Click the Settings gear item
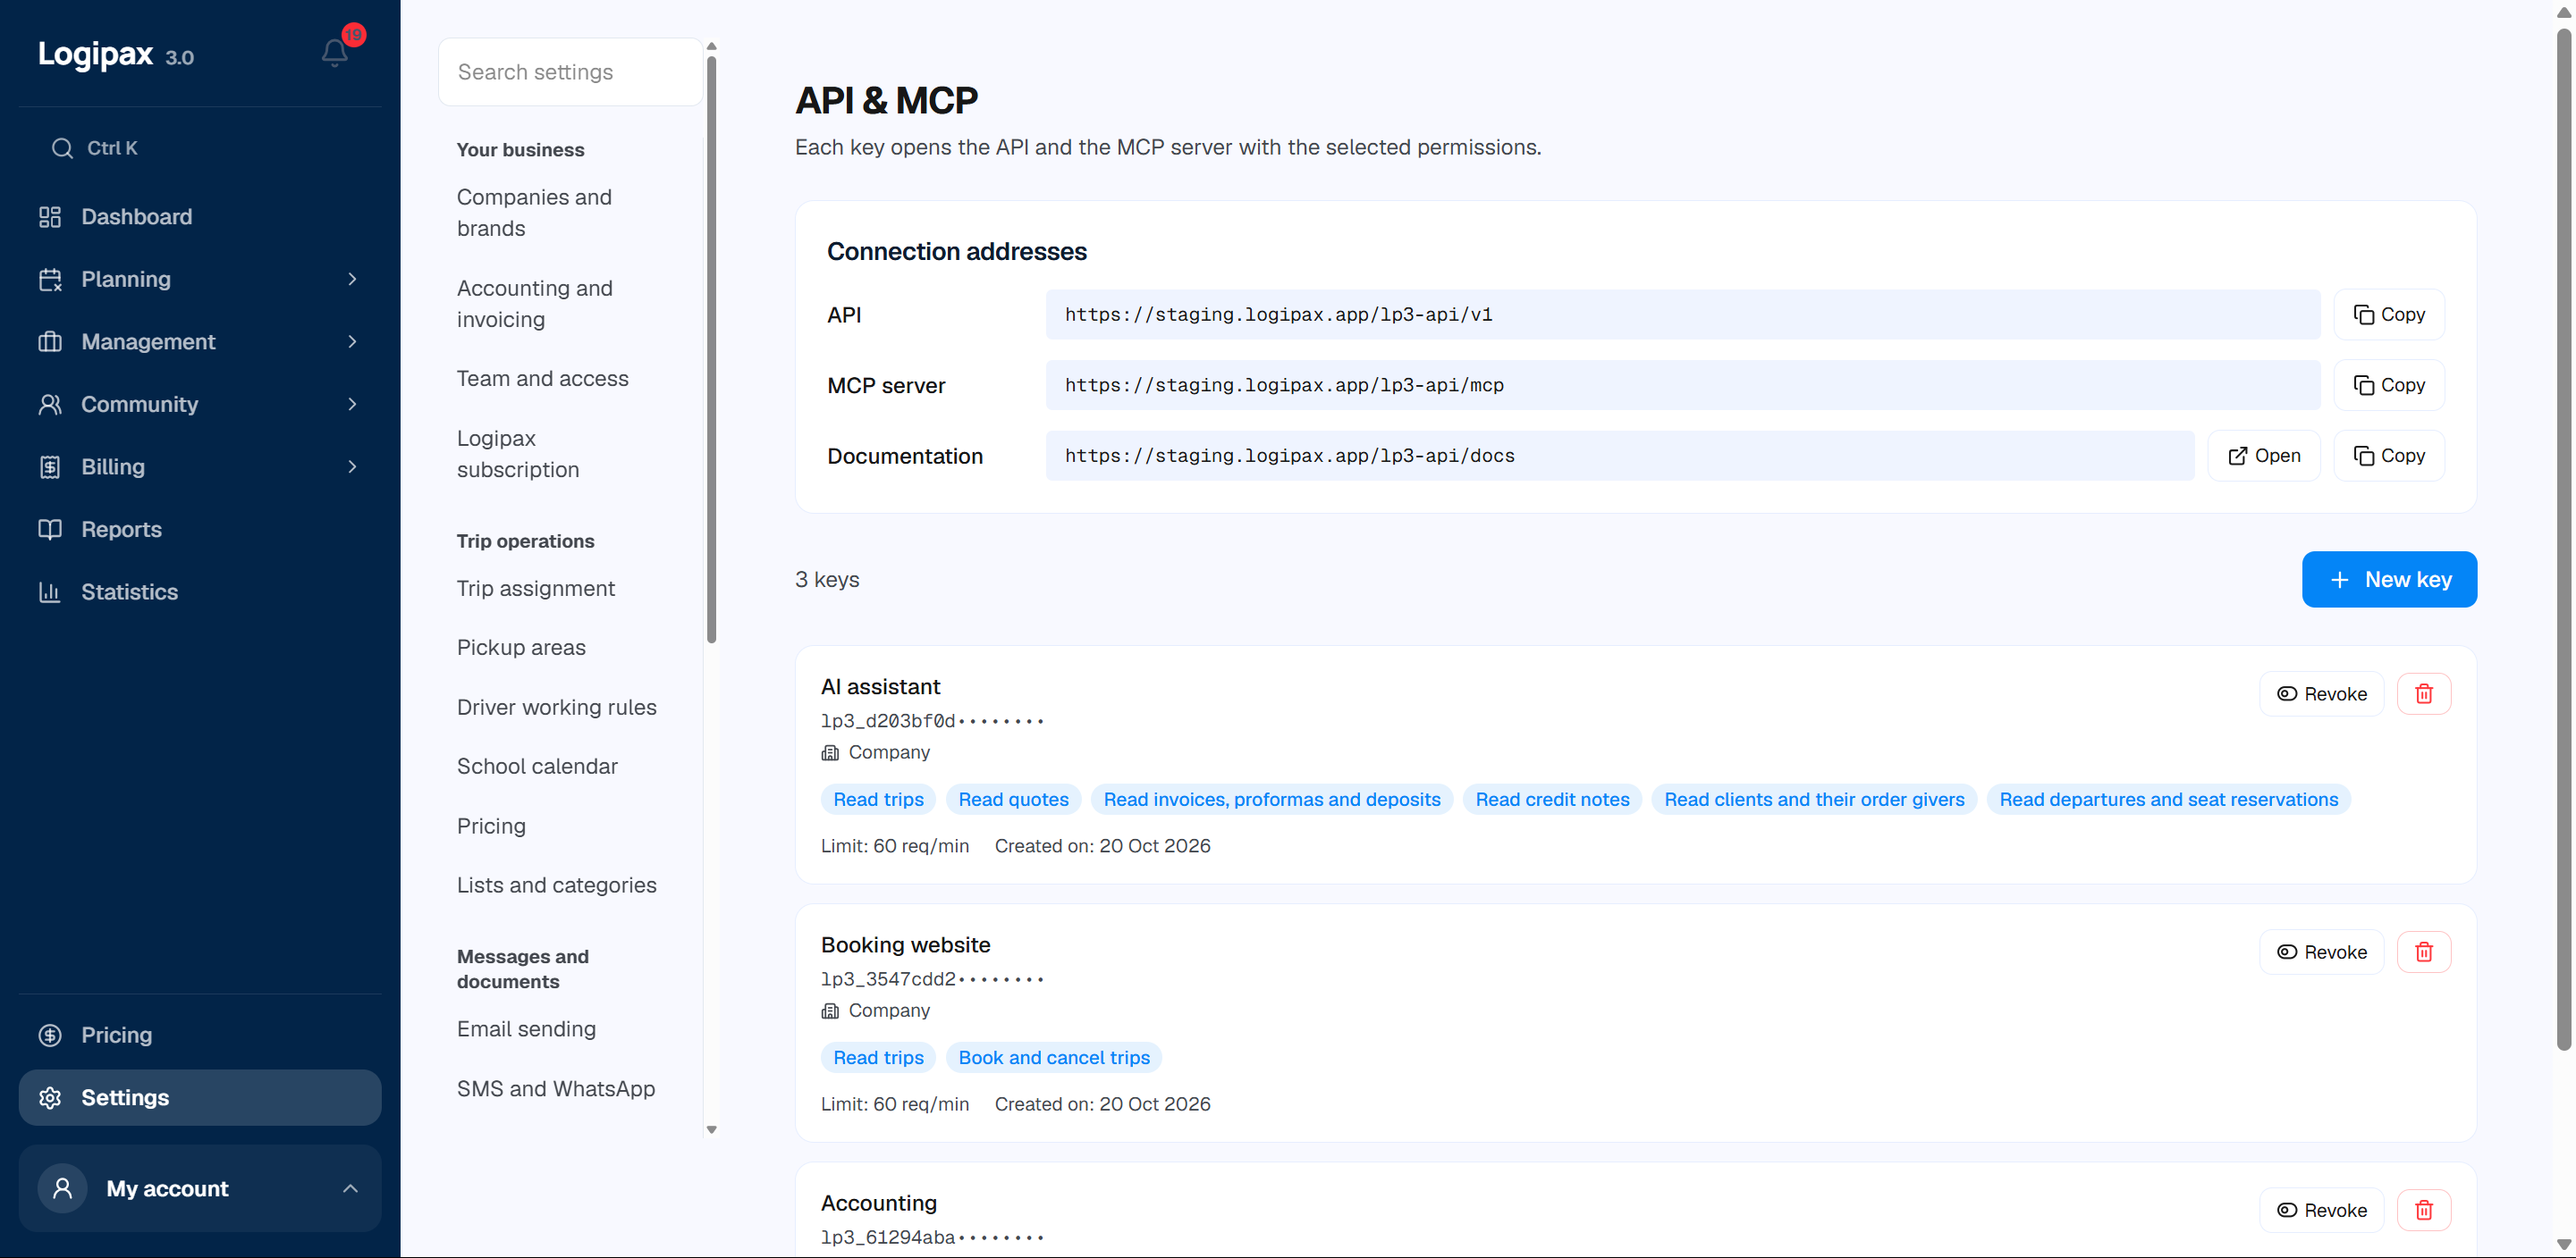The width and height of the screenshot is (2576, 1258). [199, 1097]
